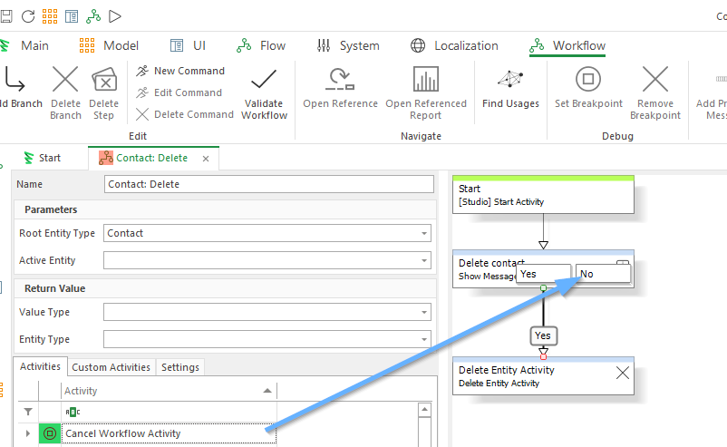Viewport: 727px width, 447px height.
Task: Select the Delete Entity Activity node
Action: click(x=543, y=376)
